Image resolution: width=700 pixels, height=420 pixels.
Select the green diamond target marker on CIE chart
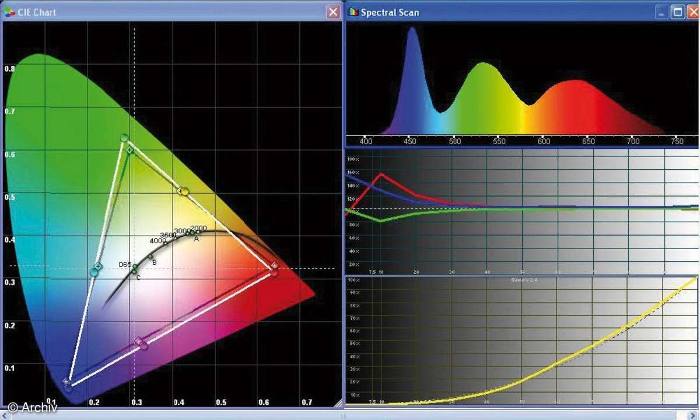coord(130,150)
